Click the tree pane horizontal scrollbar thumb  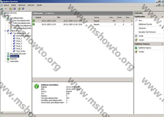point(14,112)
